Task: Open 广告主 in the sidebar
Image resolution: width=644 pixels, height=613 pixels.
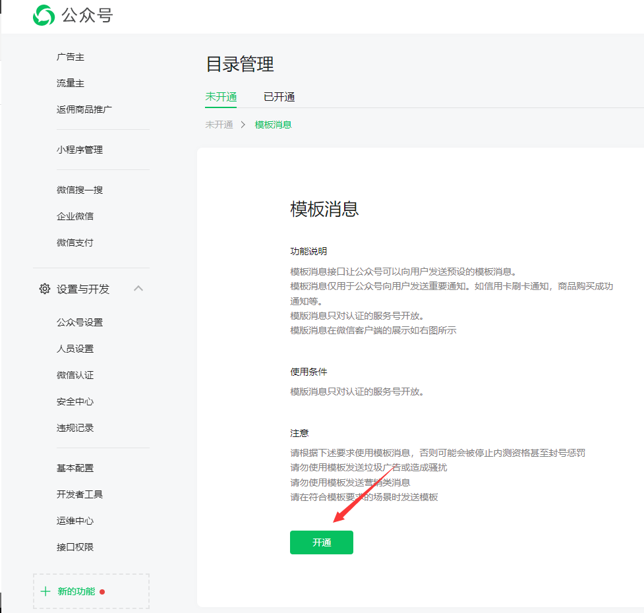Action: coord(71,57)
